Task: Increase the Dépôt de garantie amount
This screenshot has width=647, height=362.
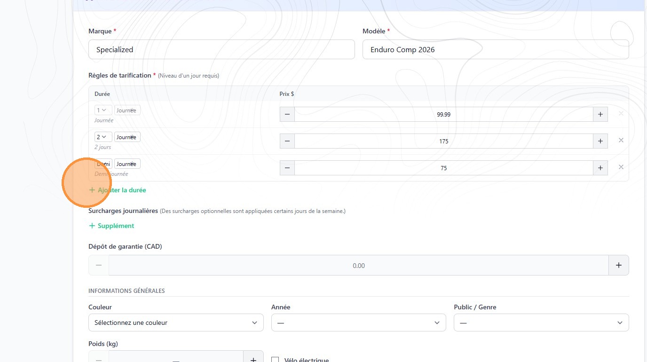Action: (618, 265)
